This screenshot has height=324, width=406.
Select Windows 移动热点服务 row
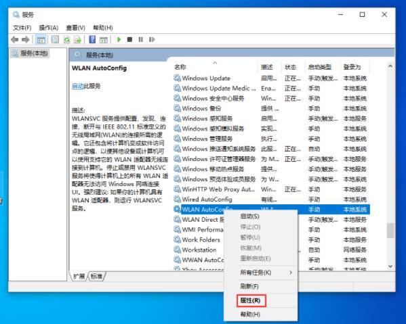[271, 169]
